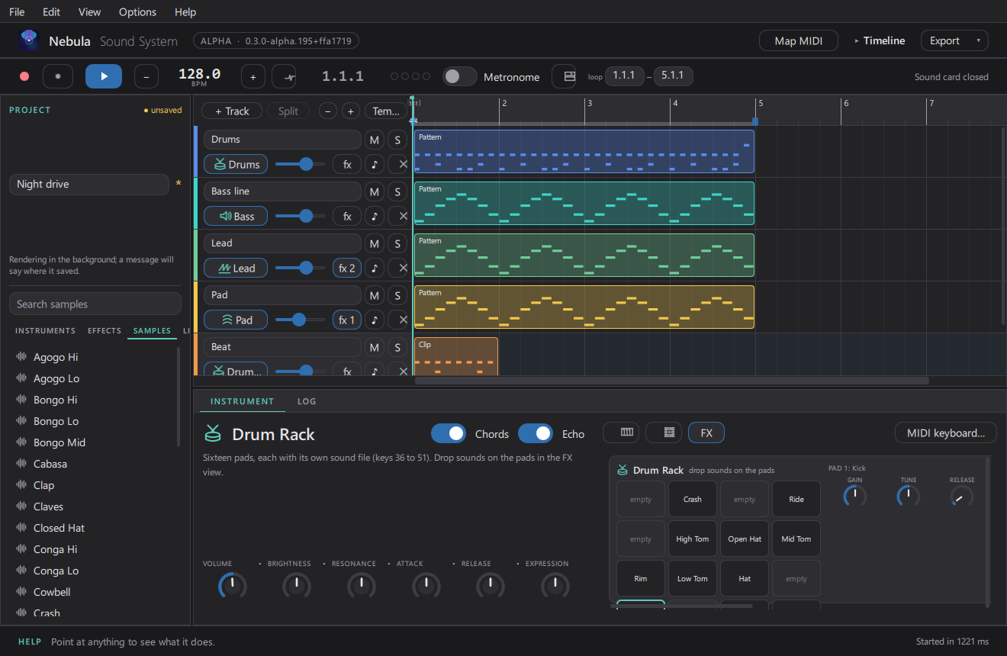Toggle the Metronome switch
Screen dimensions: 1007x656
tap(459, 76)
